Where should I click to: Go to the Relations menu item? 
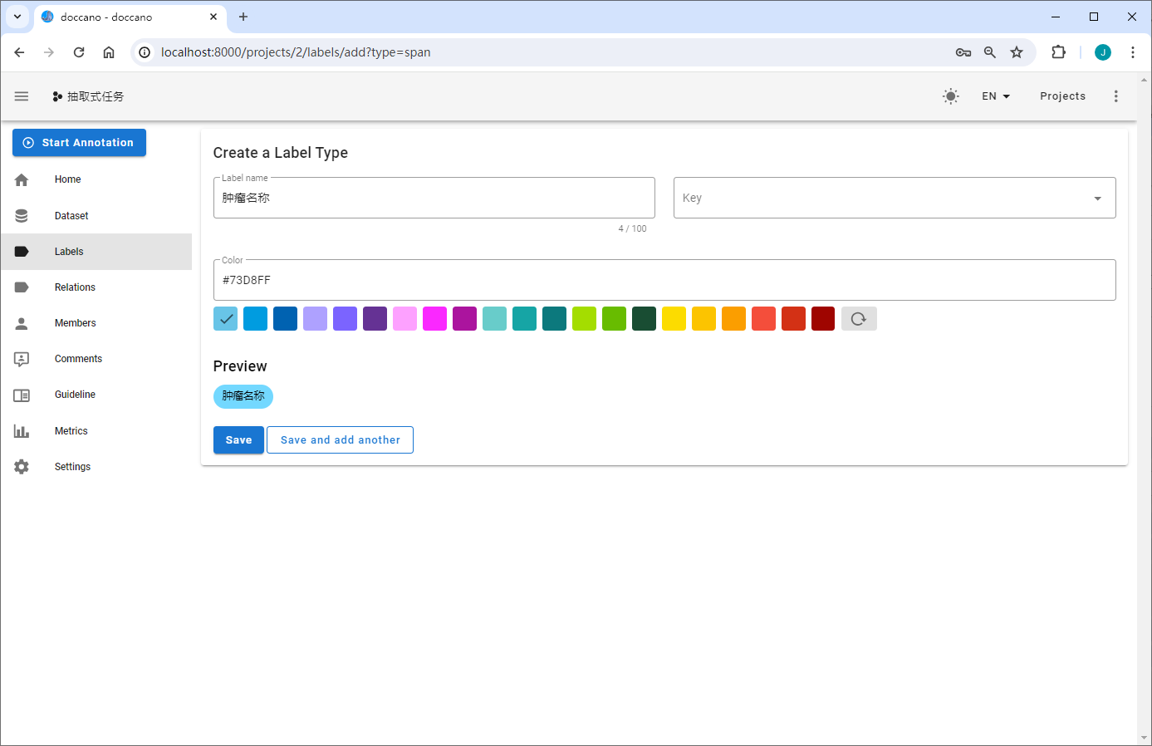point(75,287)
